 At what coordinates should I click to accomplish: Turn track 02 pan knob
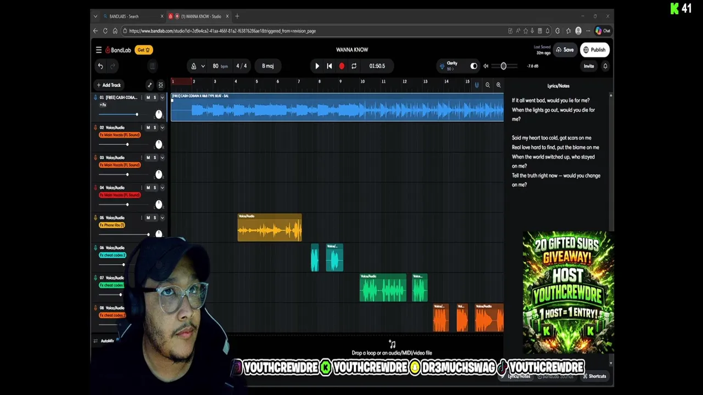click(x=159, y=144)
